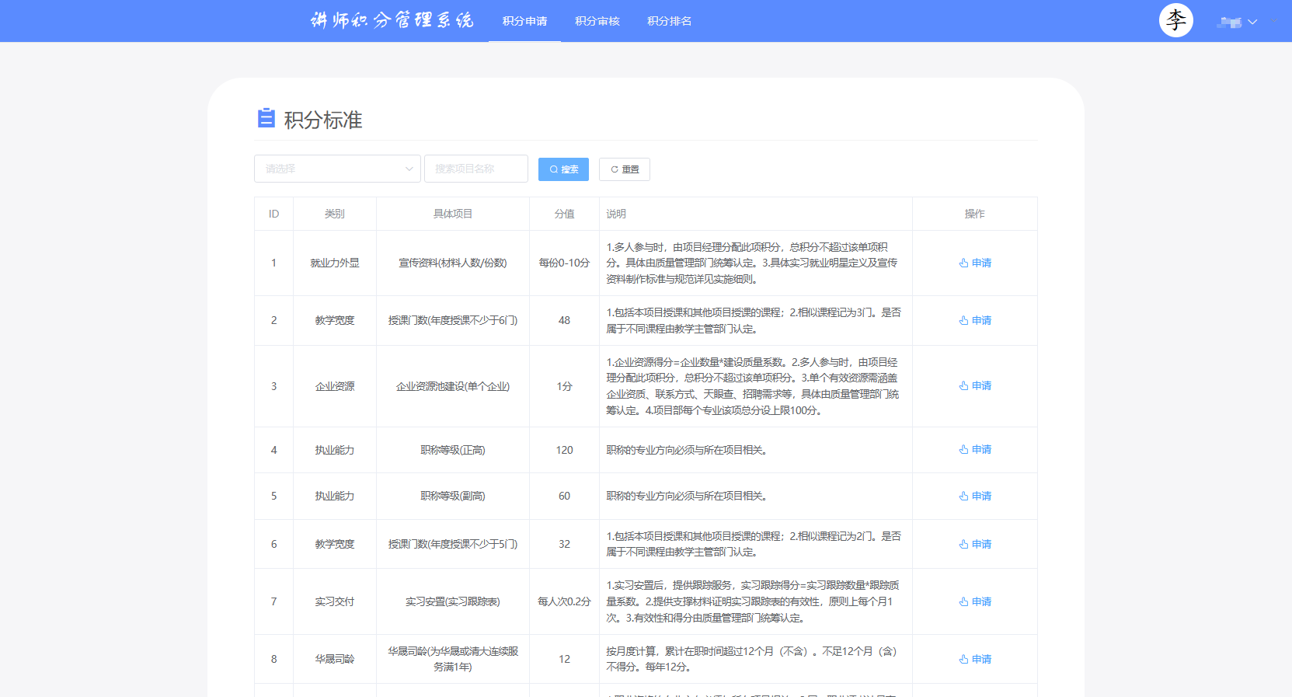Select the 职称等级(正高) item cell
Screen dimensions: 1292x697
pyautogui.click(x=453, y=450)
